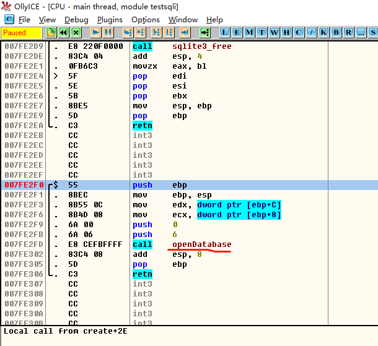Open the Plugins menu
This screenshot has height=346, width=378.
tap(110, 20)
